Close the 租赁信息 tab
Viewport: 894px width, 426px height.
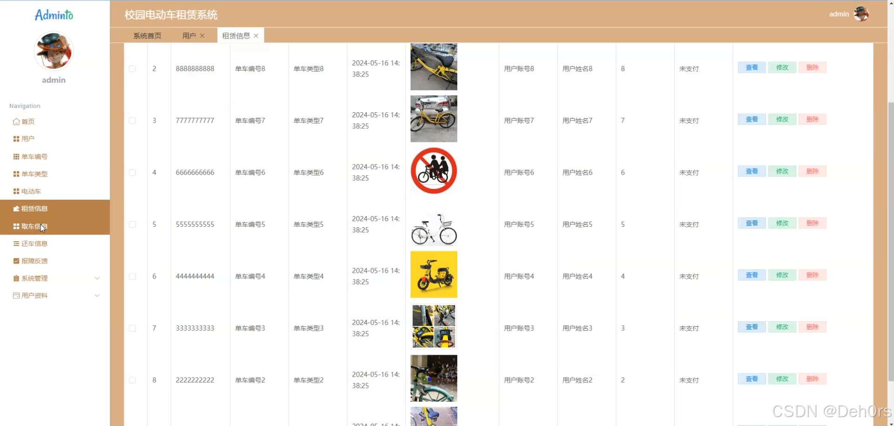(x=256, y=36)
